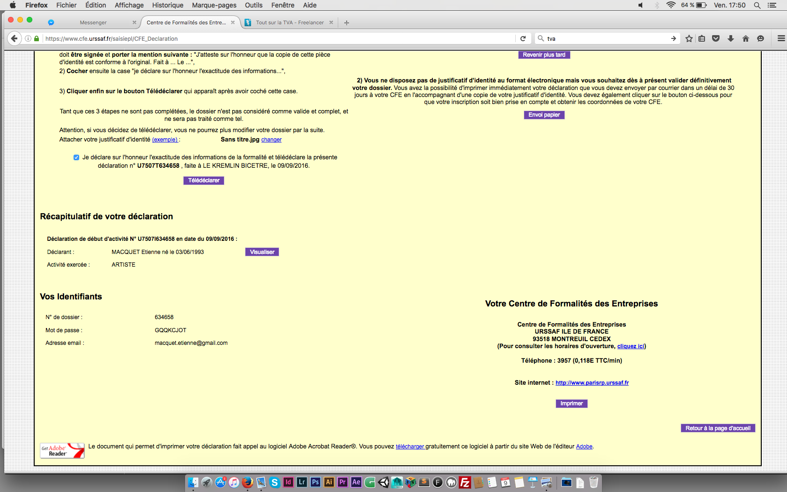Go to Firefox home page icon
The image size is (787, 492).
tap(746, 38)
